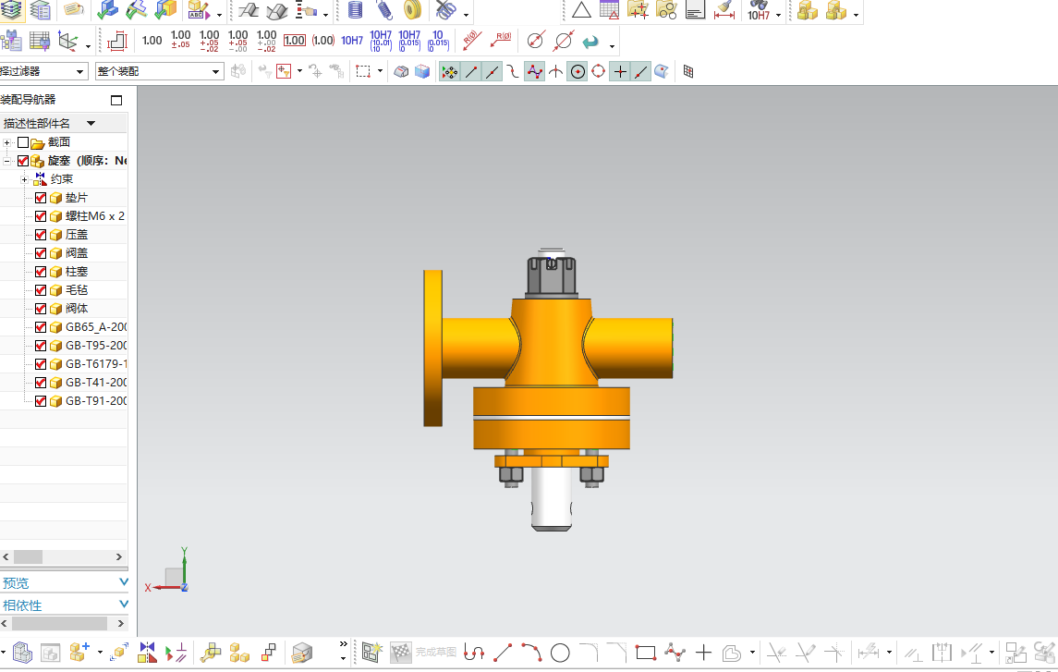Toggle the end point snap option
The height and width of the screenshot is (672, 1058).
tap(471, 71)
